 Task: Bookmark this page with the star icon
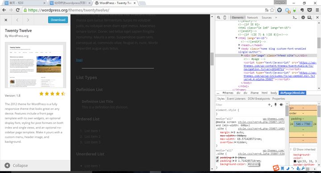pyautogui.click(x=272, y=10)
